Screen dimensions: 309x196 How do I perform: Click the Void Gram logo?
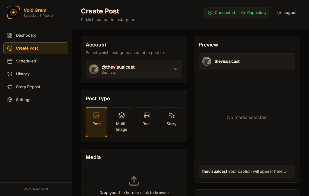click(13, 12)
